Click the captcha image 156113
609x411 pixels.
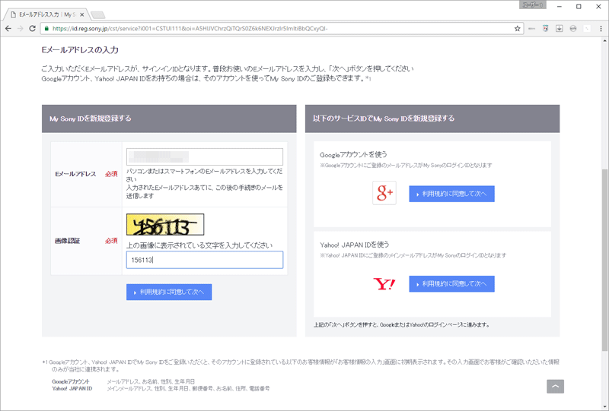click(165, 225)
